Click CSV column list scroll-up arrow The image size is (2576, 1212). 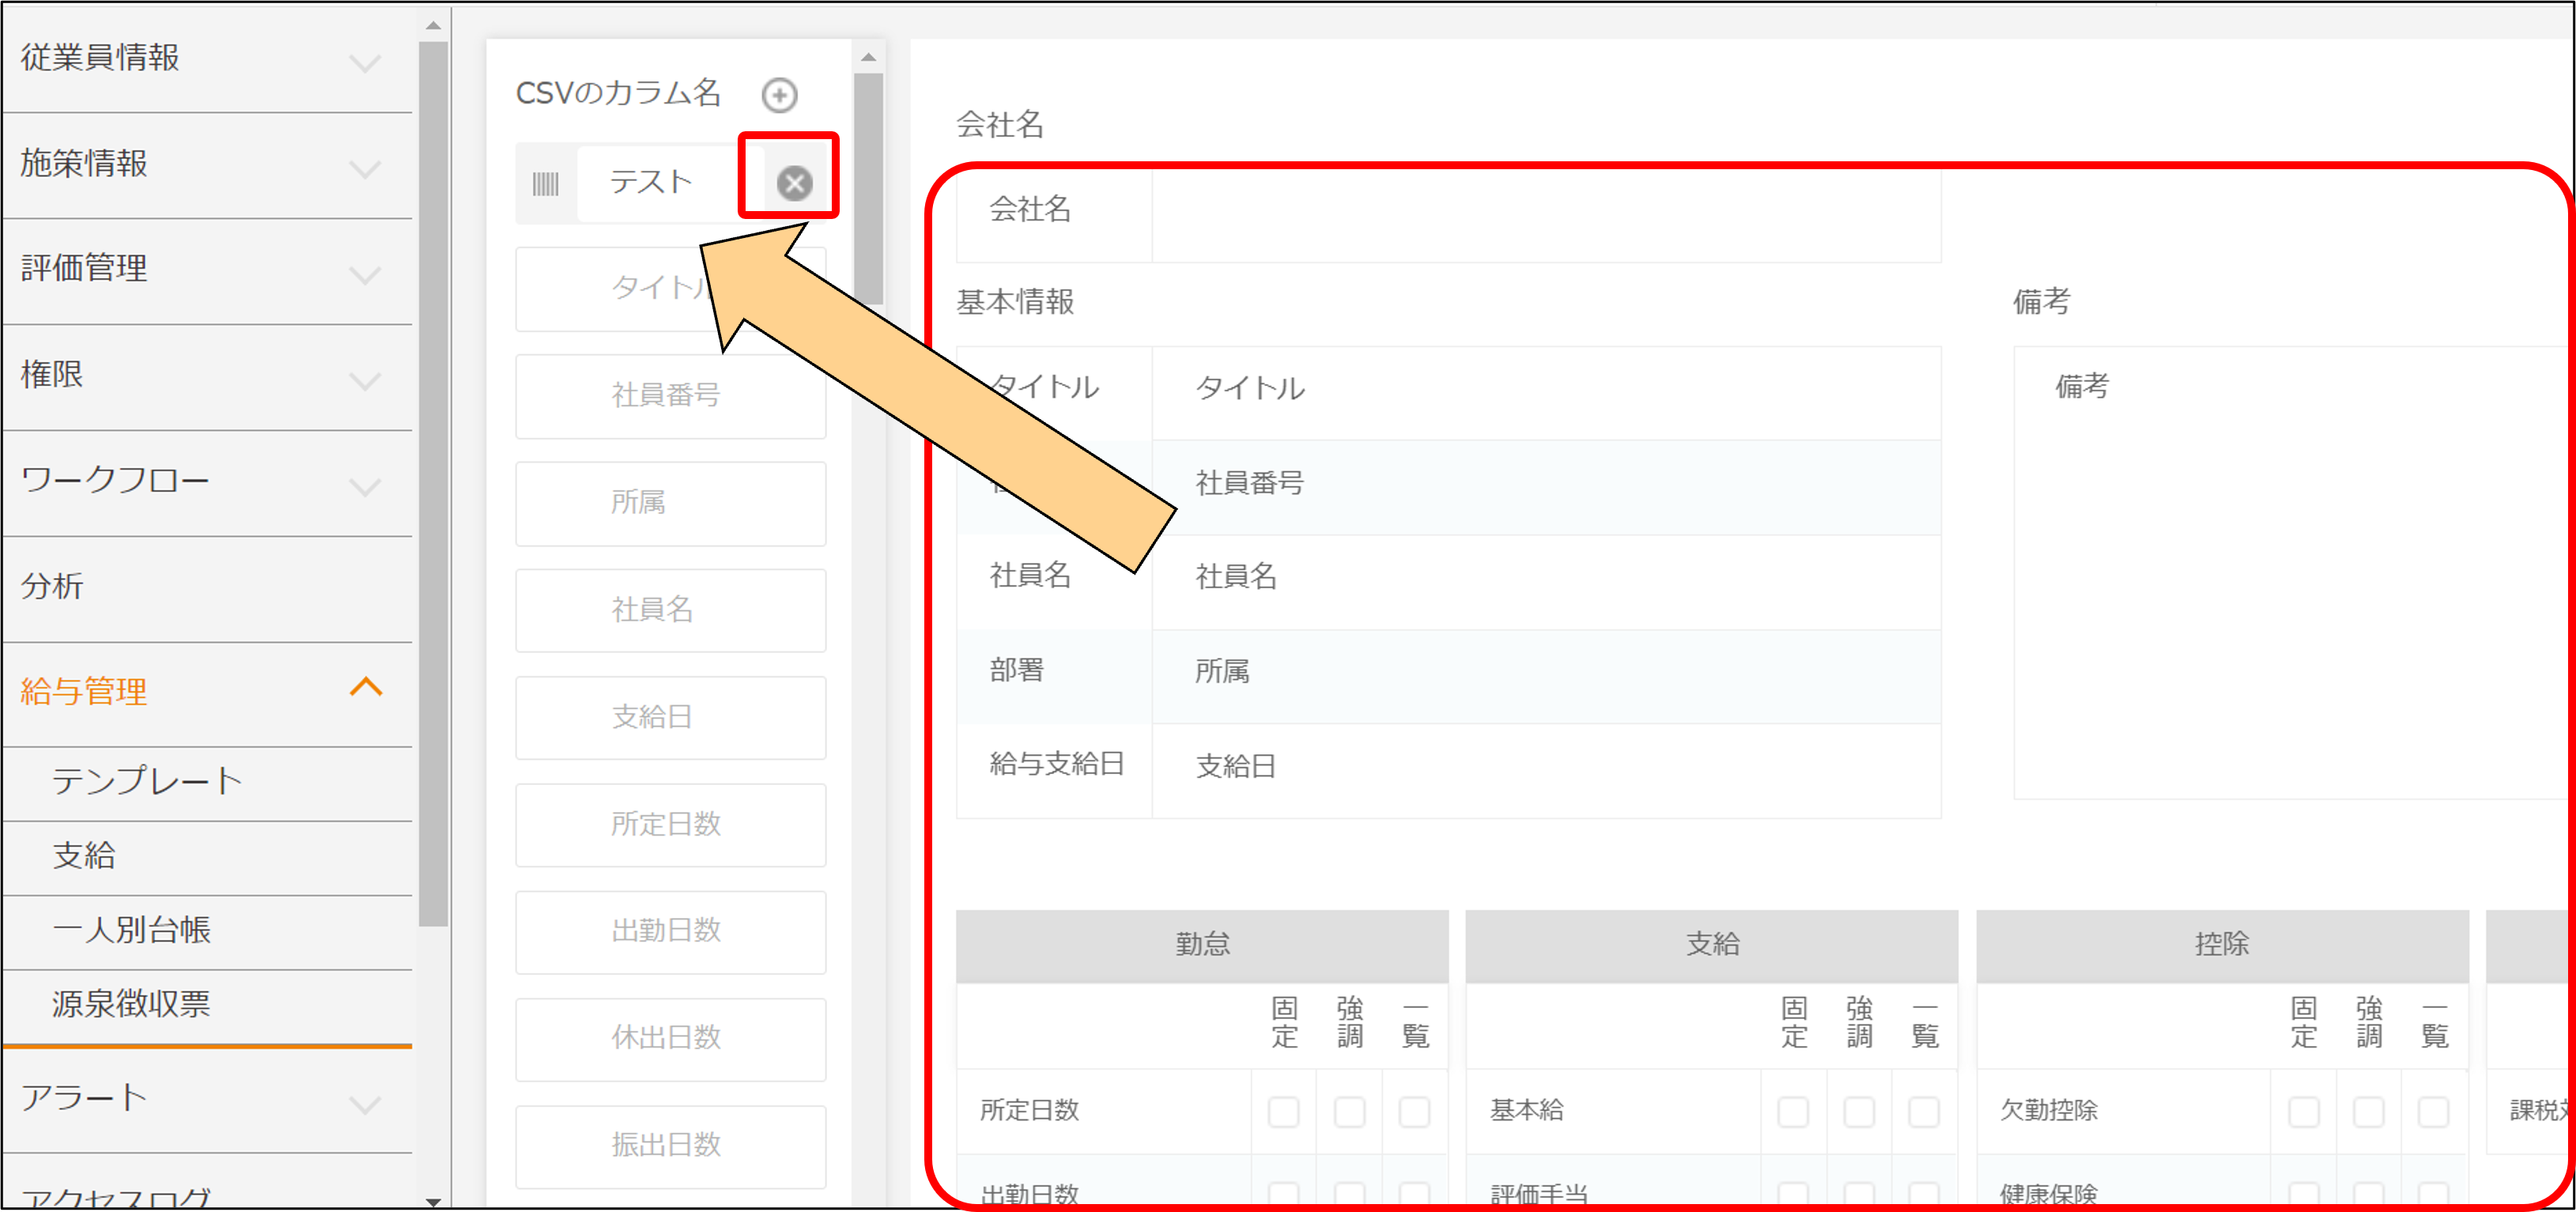868,58
